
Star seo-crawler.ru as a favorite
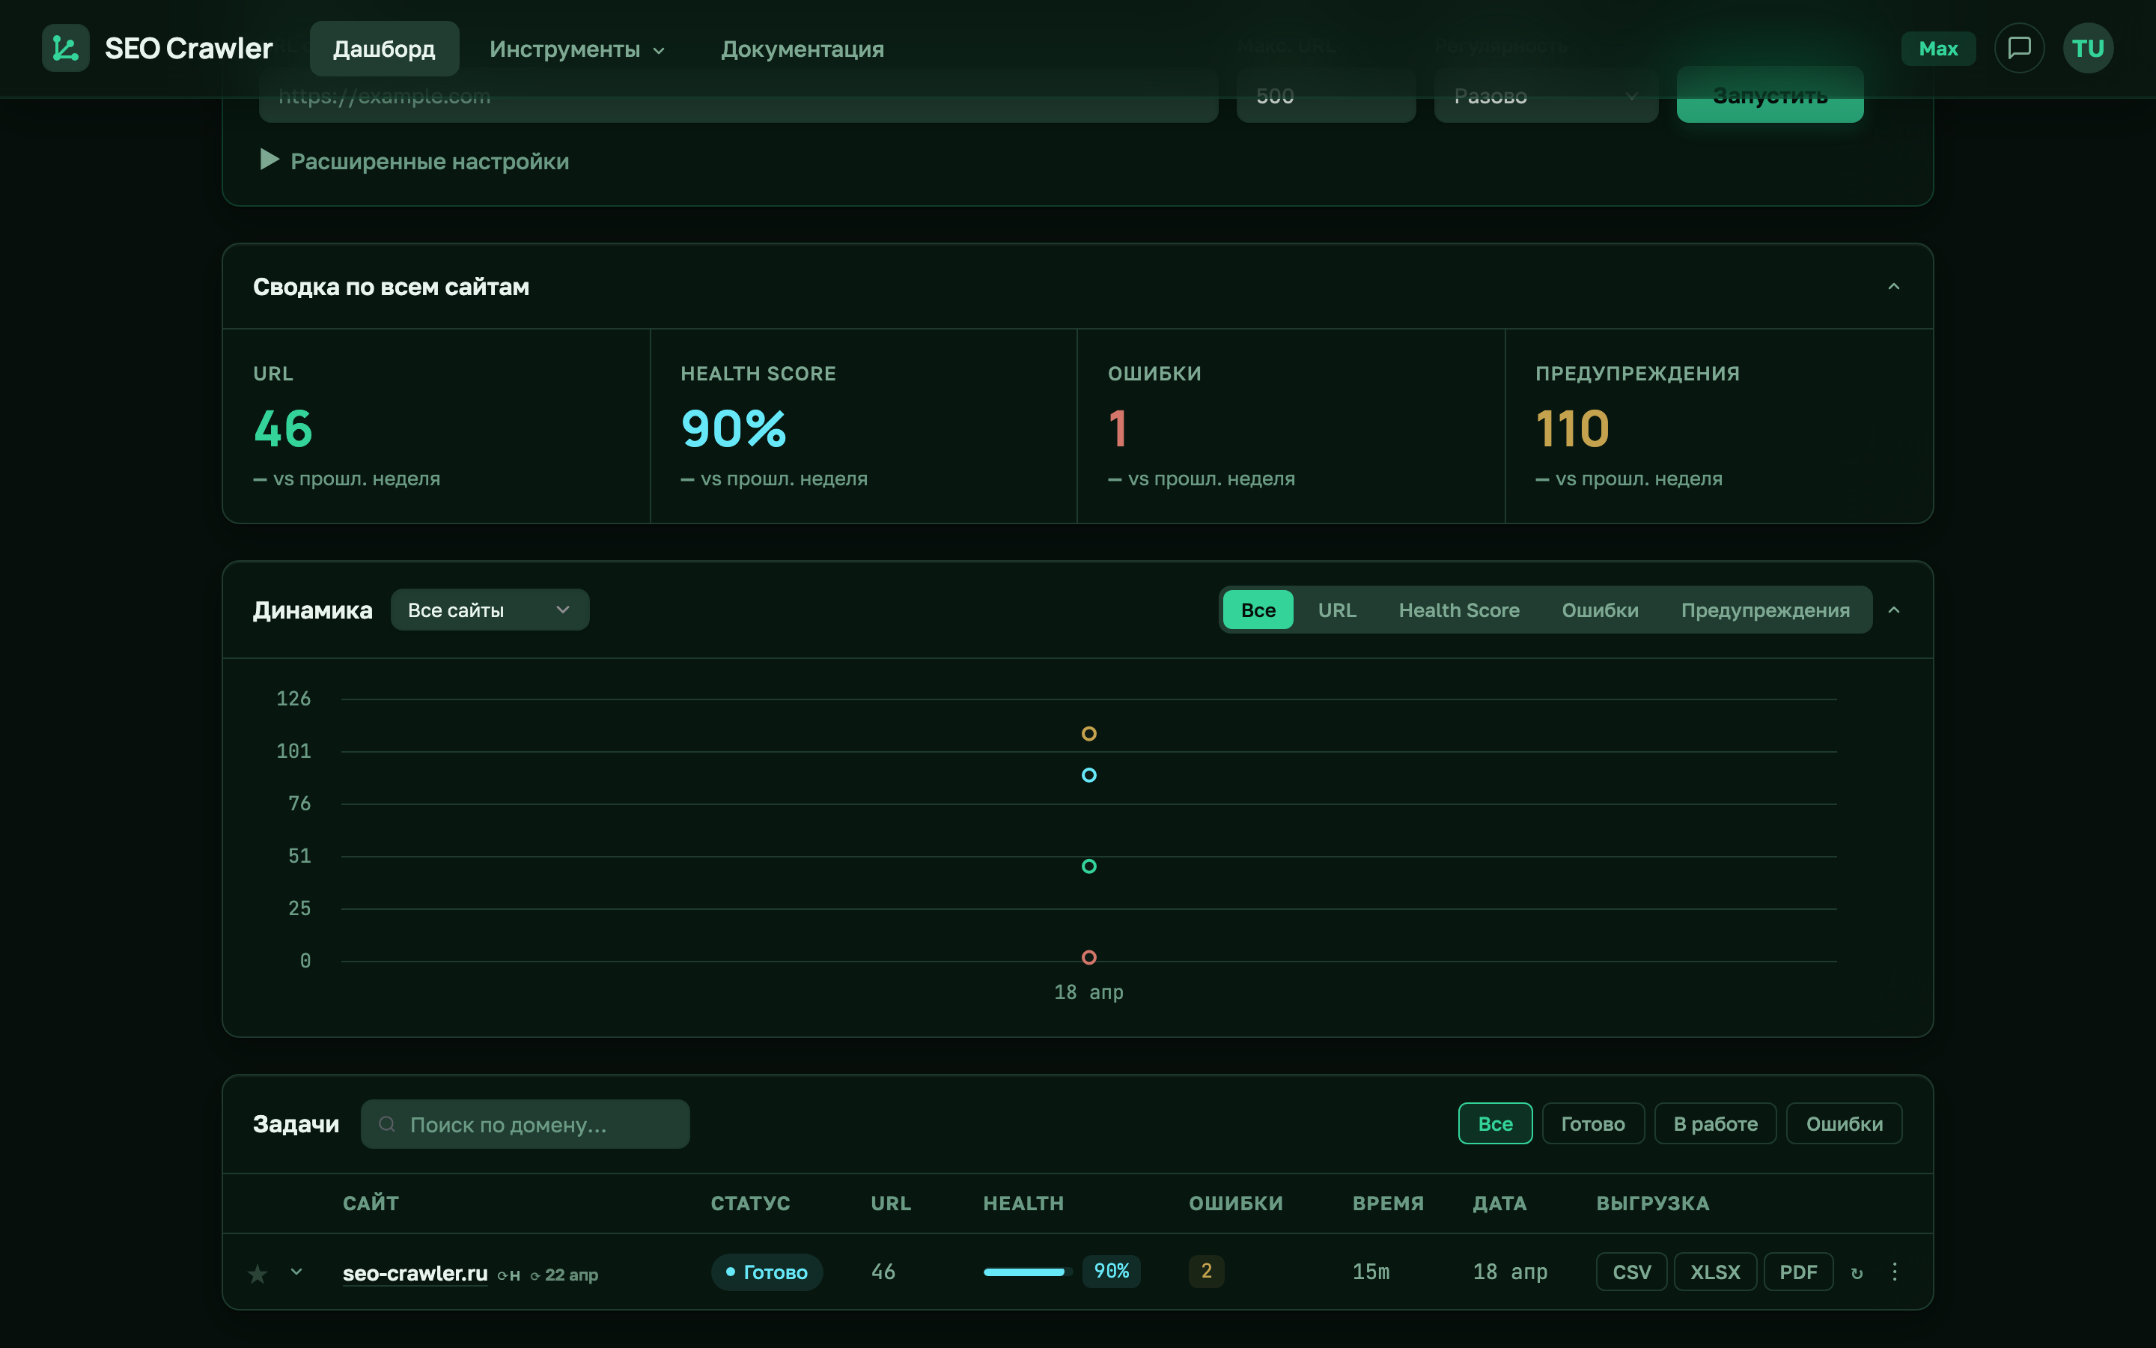(x=258, y=1273)
